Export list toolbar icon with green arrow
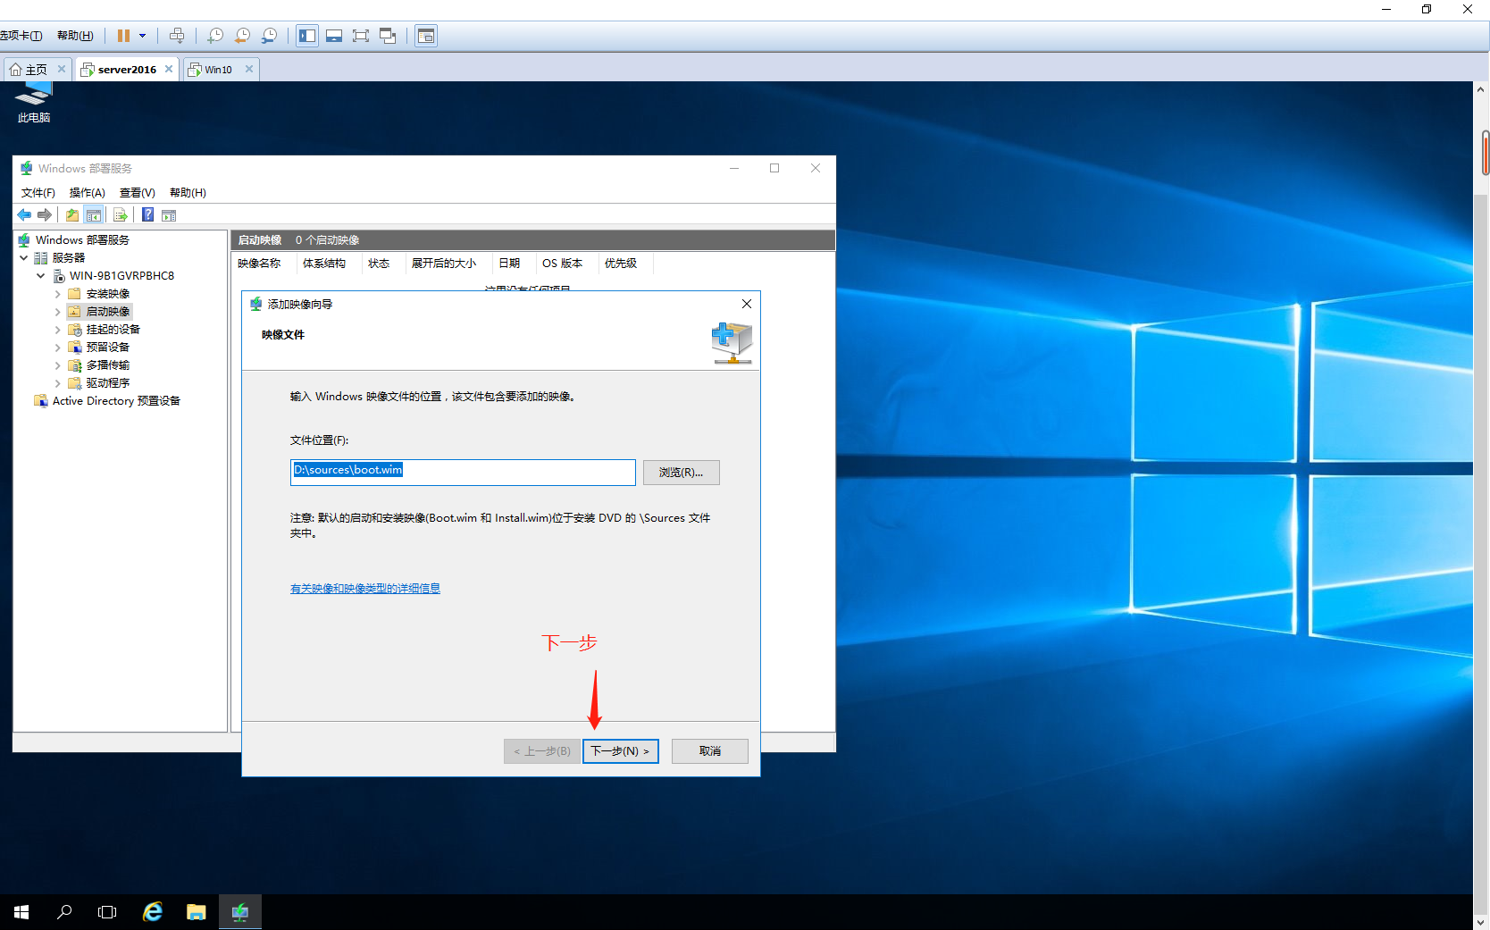Image resolution: width=1490 pixels, height=930 pixels. click(x=121, y=214)
